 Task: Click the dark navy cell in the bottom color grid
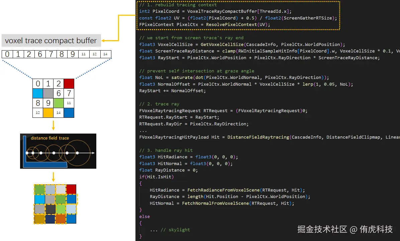pyautogui.click(x=50, y=219)
